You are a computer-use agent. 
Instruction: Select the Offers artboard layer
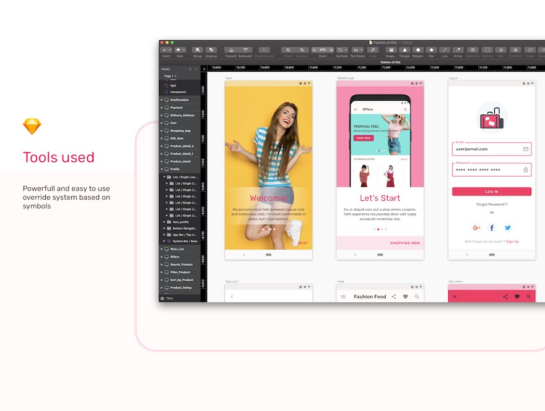point(180,257)
